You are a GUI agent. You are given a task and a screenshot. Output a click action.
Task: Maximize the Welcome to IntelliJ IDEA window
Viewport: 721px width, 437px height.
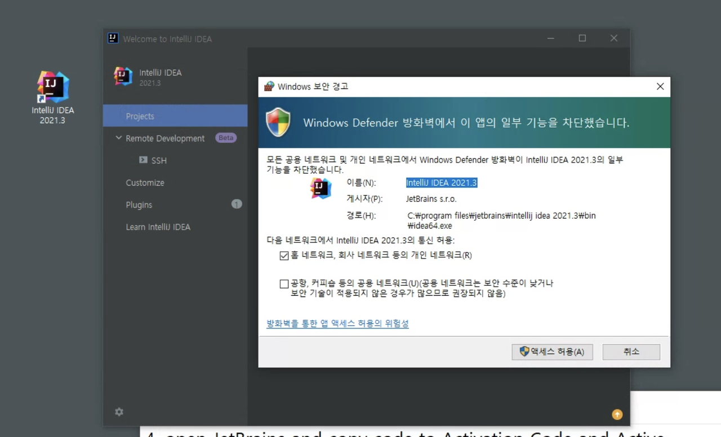coord(582,38)
